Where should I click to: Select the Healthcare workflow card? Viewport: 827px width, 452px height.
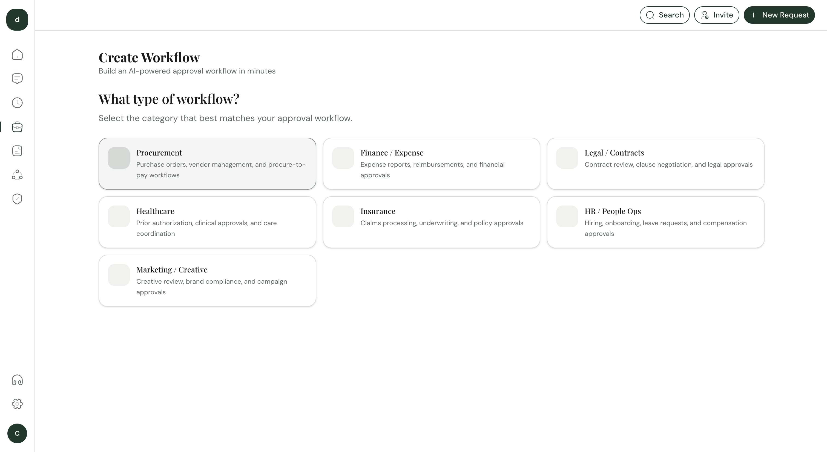click(x=207, y=222)
